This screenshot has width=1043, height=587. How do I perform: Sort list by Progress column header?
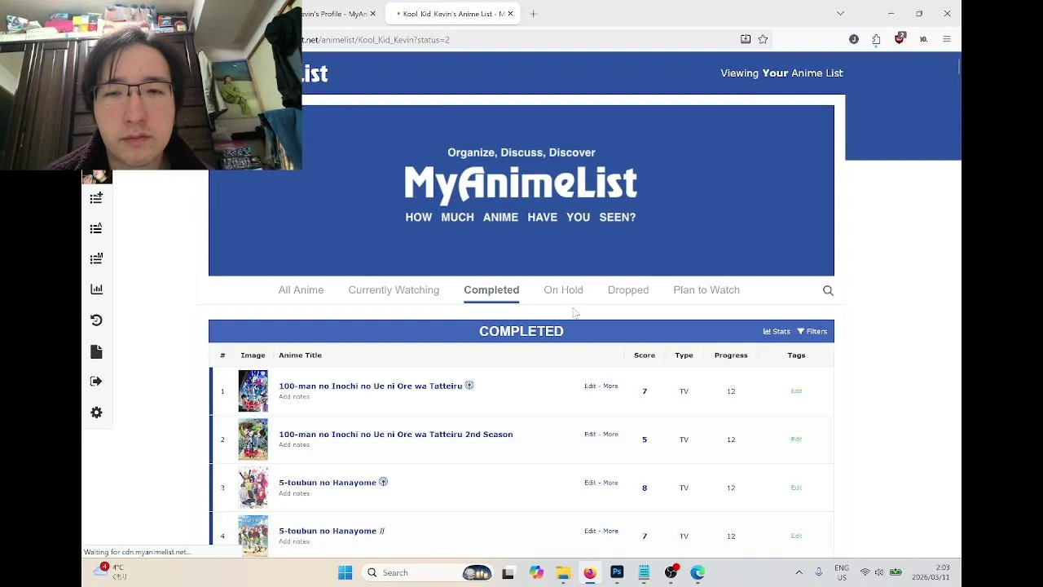coord(731,355)
